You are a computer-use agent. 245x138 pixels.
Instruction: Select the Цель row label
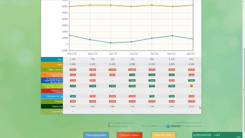coord(52,64)
